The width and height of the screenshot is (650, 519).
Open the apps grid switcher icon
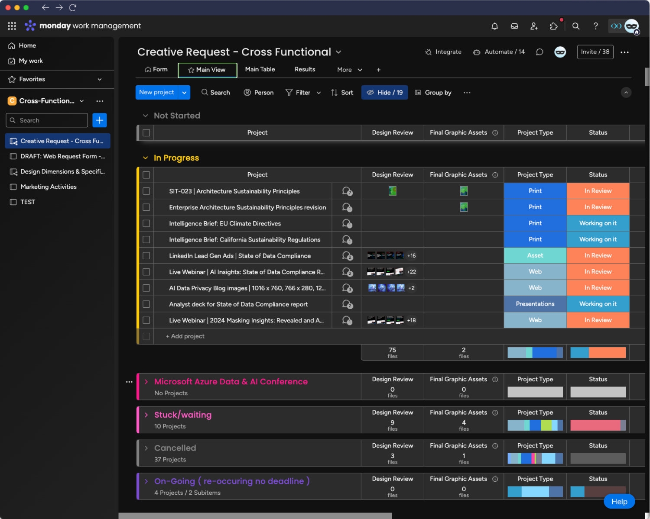pos(12,26)
